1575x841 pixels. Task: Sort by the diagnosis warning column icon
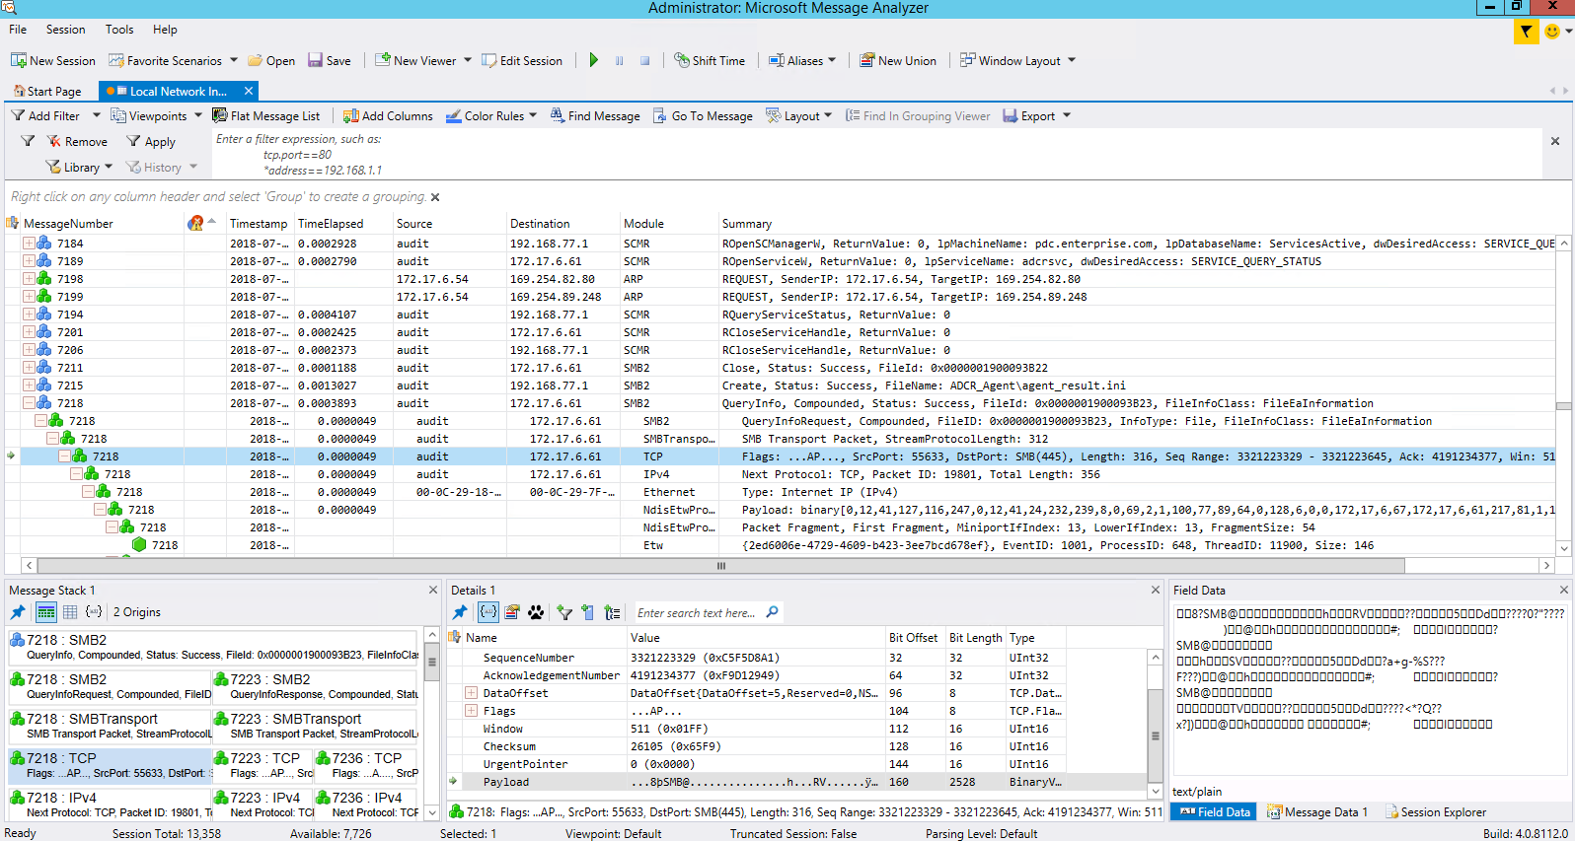195,224
